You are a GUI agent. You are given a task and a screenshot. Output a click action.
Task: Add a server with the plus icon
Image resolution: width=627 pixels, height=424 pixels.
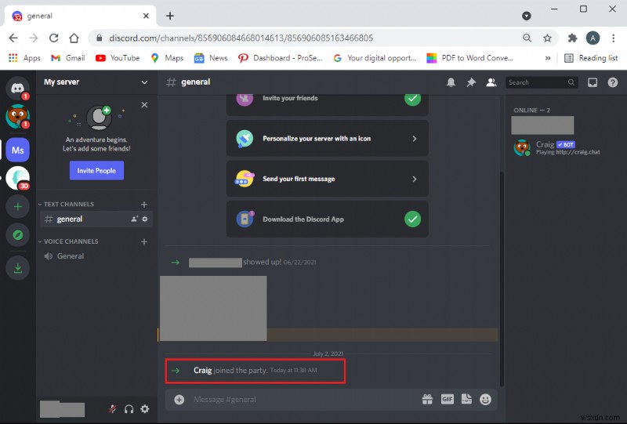17,206
